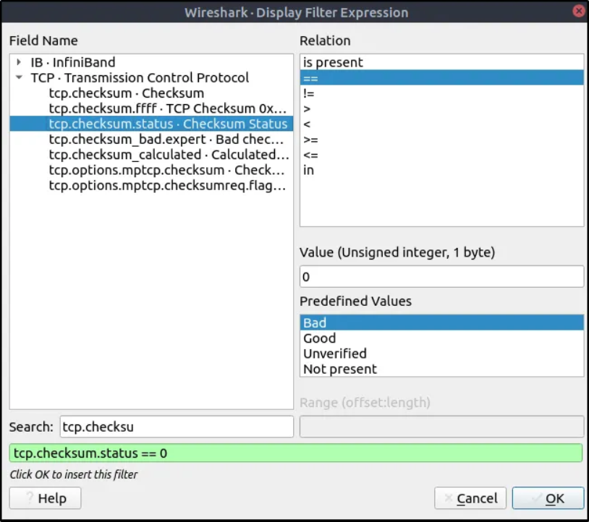Click the green filter expression field
The height and width of the screenshot is (522, 589).
pyautogui.click(x=296, y=453)
